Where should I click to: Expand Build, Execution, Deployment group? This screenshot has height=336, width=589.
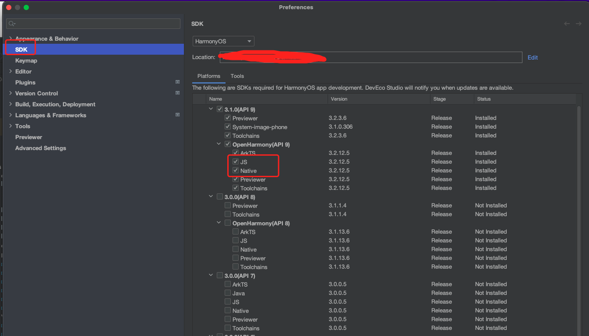pos(11,104)
